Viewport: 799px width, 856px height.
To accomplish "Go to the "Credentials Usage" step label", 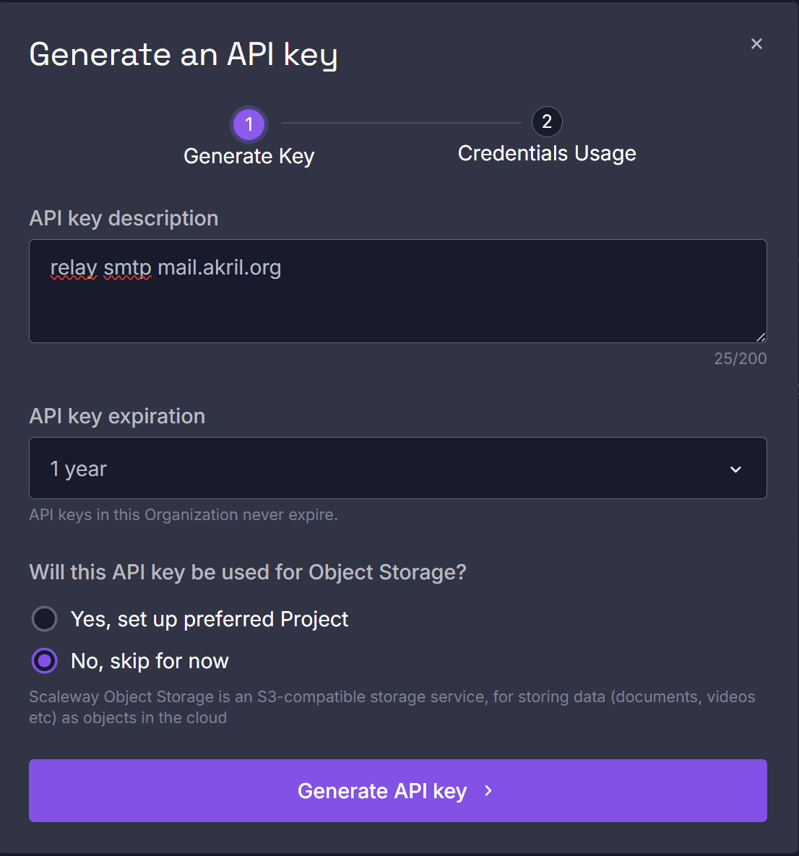I will point(547,153).
